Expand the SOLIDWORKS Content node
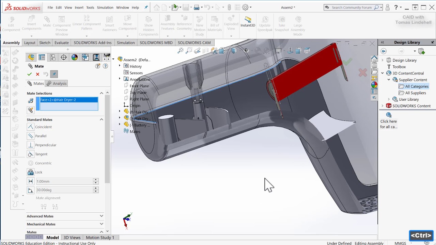 383,106
